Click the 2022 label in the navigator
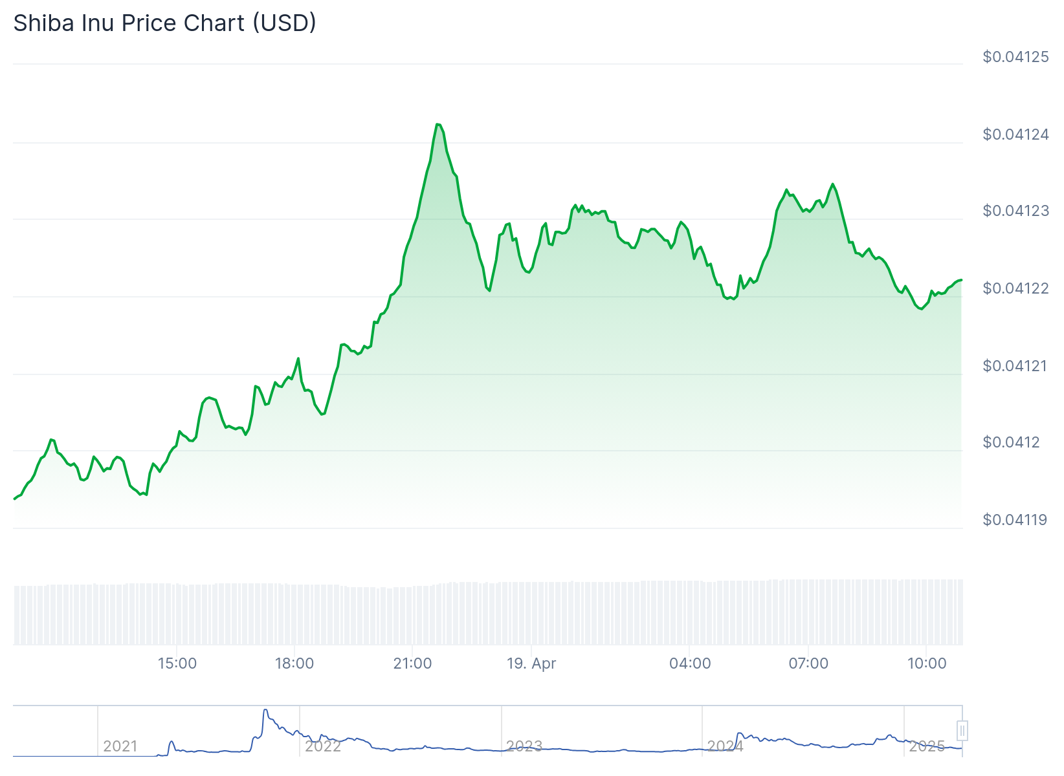Screen dimensions: 1064x776 322,746
